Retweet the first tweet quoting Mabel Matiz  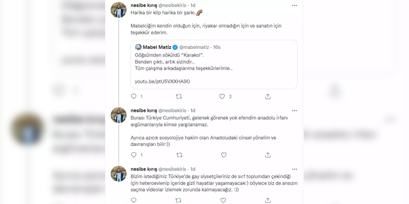(x=179, y=96)
